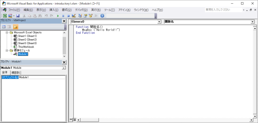Image resolution: width=258 pixels, height=123 pixels.
Task: Click the View Microsoft Excel toolbar icon
Action: click(5, 16)
